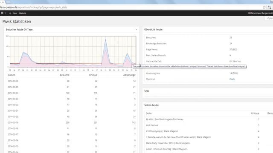Viewport: 273px width, 153px height.
Task: Click the 'Max. Seiten/Besuch:' label
Action: tap(156, 55)
